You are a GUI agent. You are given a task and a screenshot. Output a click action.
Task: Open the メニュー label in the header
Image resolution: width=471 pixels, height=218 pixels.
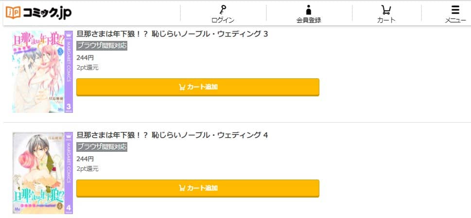[x=455, y=20]
